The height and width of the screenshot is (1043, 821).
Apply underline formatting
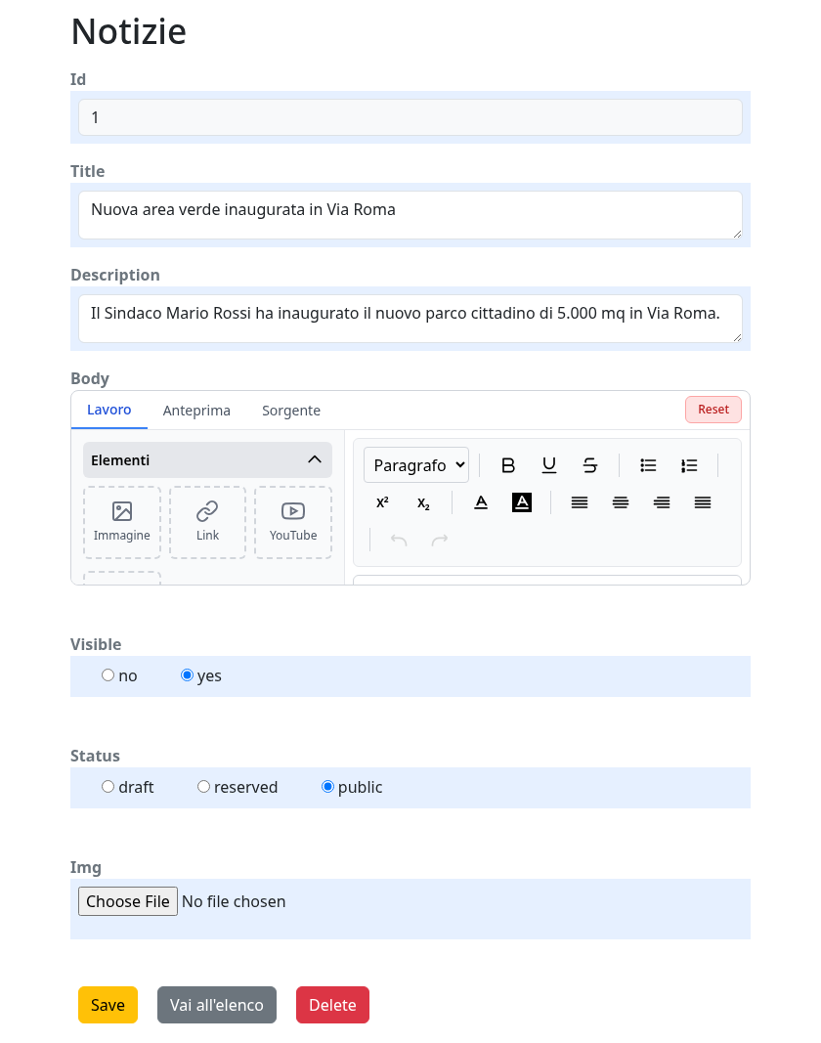click(x=549, y=465)
